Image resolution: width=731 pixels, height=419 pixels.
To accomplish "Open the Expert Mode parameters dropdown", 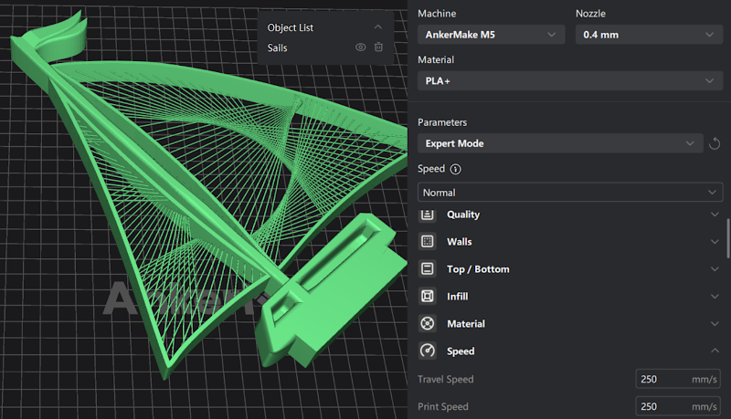I will pyautogui.click(x=560, y=143).
